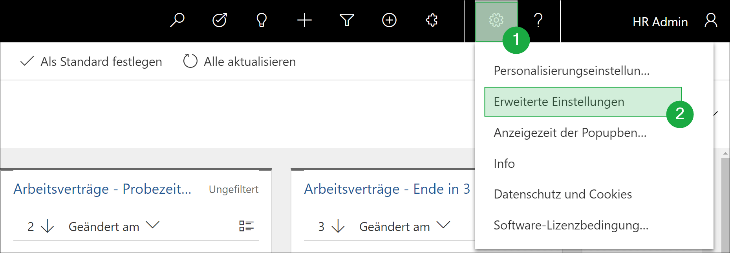Click Als Standard festlegen button

click(91, 62)
